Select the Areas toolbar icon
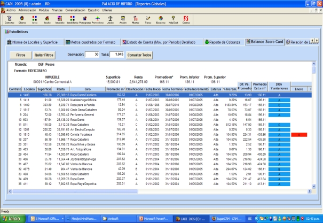 (x=35, y=20)
